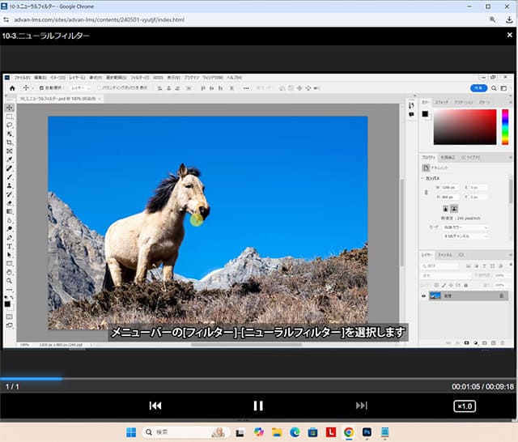
Task: Skip back to previous chapter
Action: [x=155, y=406]
